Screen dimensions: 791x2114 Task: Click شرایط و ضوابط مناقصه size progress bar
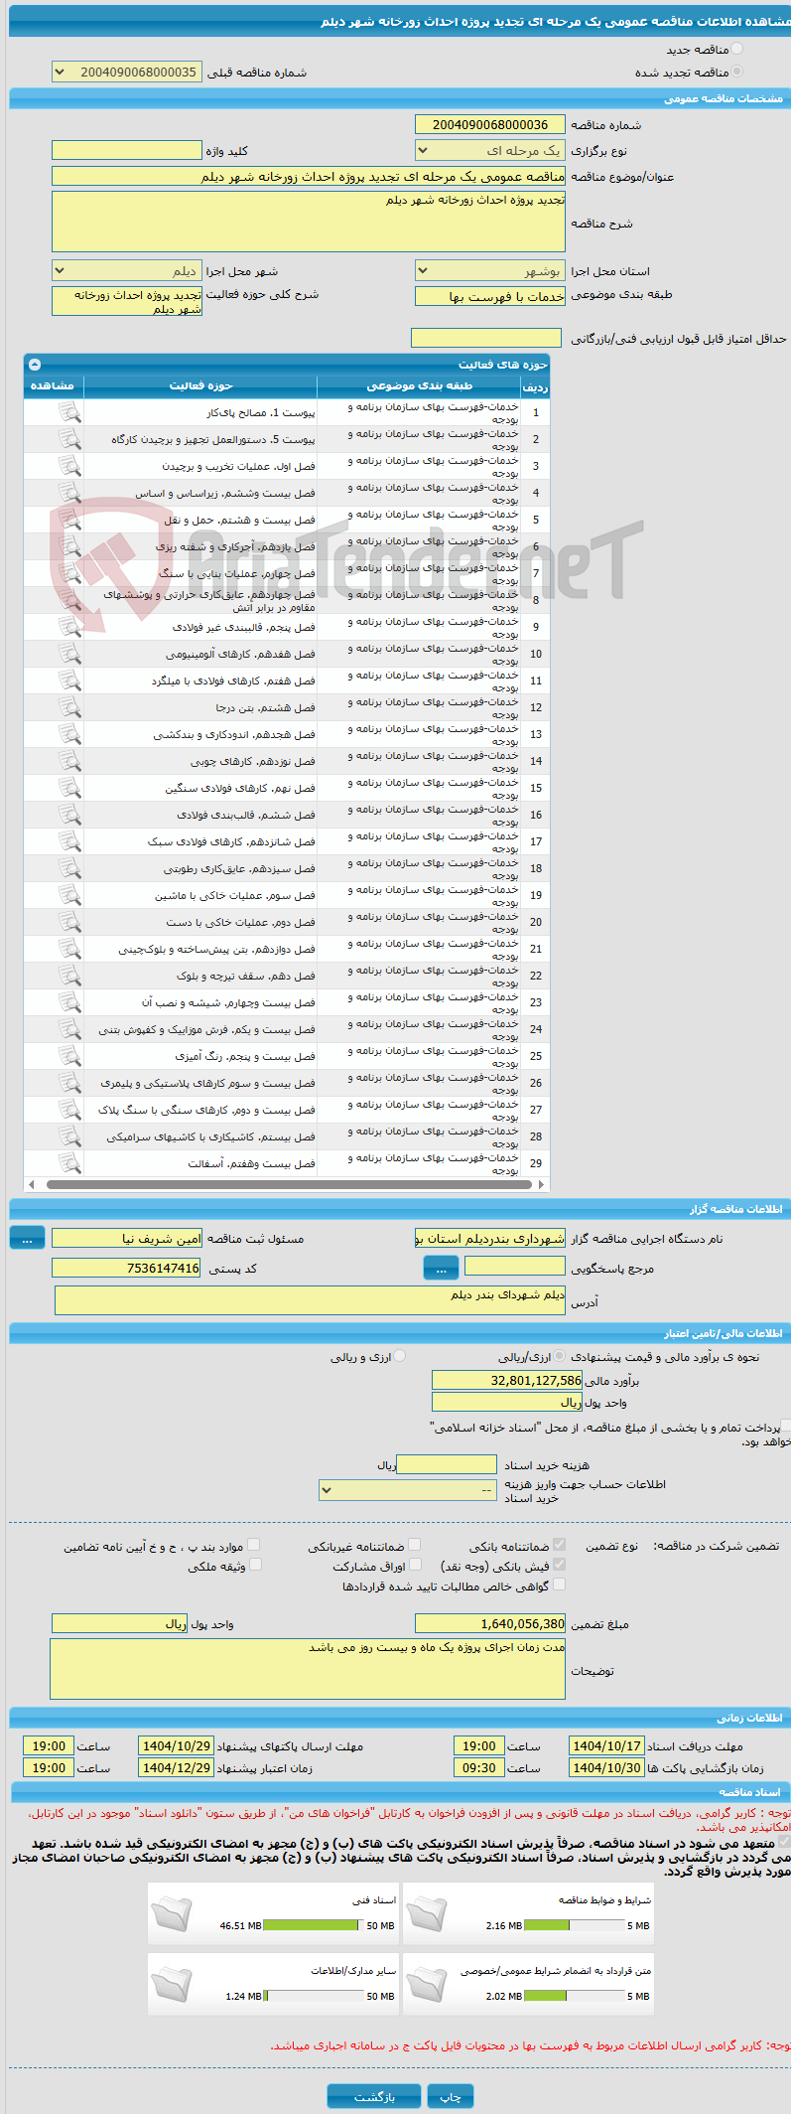tap(575, 1925)
